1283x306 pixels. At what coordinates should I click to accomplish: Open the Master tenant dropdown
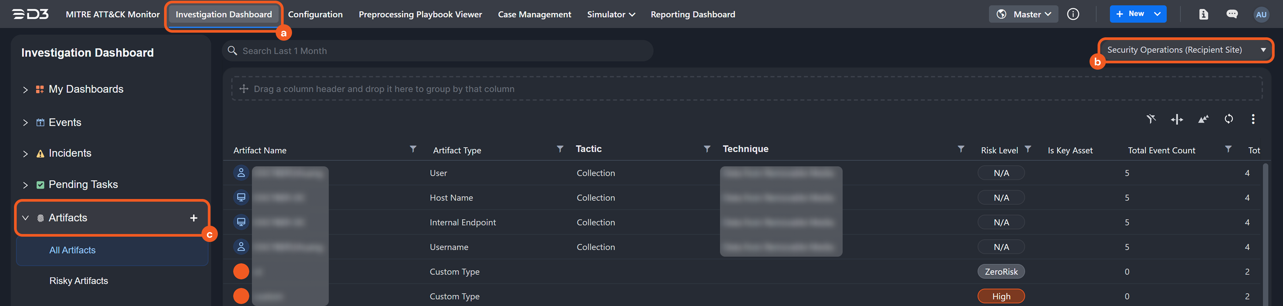tap(1023, 14)
